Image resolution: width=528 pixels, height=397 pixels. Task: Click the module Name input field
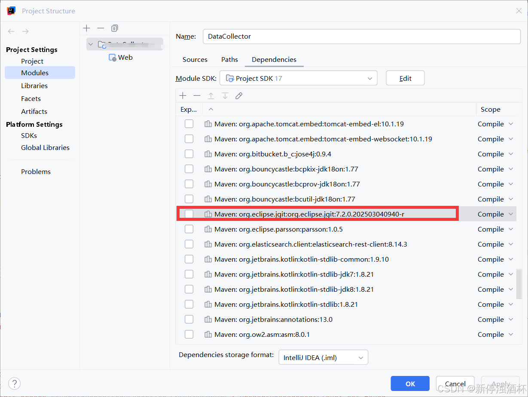point(361,37)
